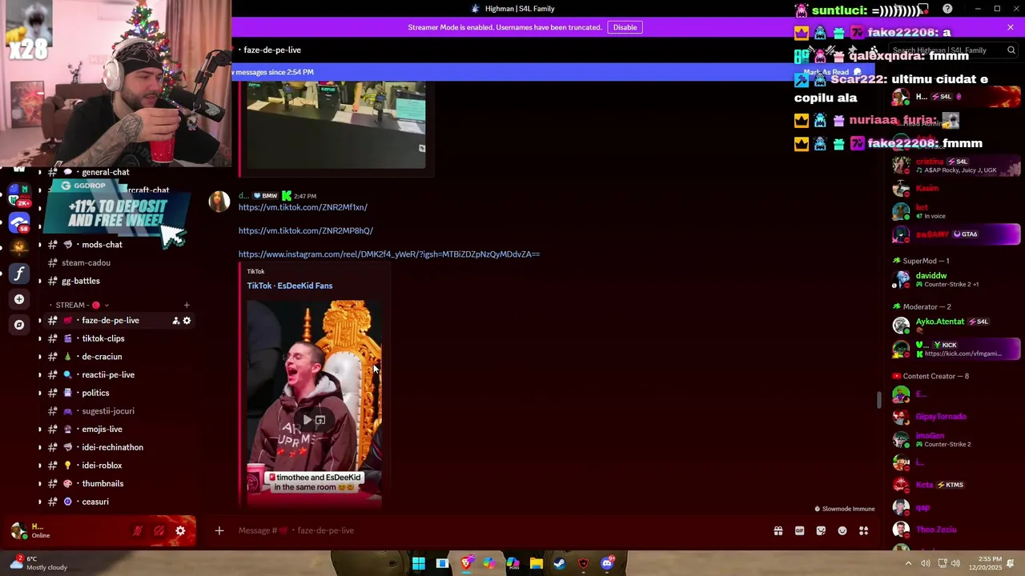Open the top image attachment thumbnail
The width and height of the screenshot is (1025, 576).
point(336,124)
